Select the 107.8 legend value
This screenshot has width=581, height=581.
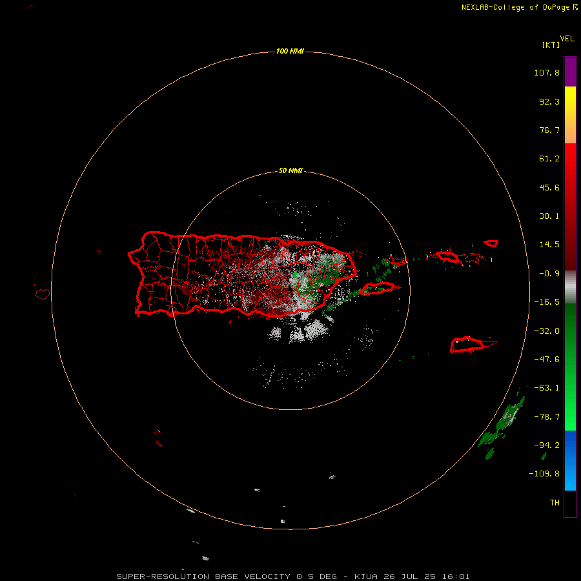(x=547, y=72)
